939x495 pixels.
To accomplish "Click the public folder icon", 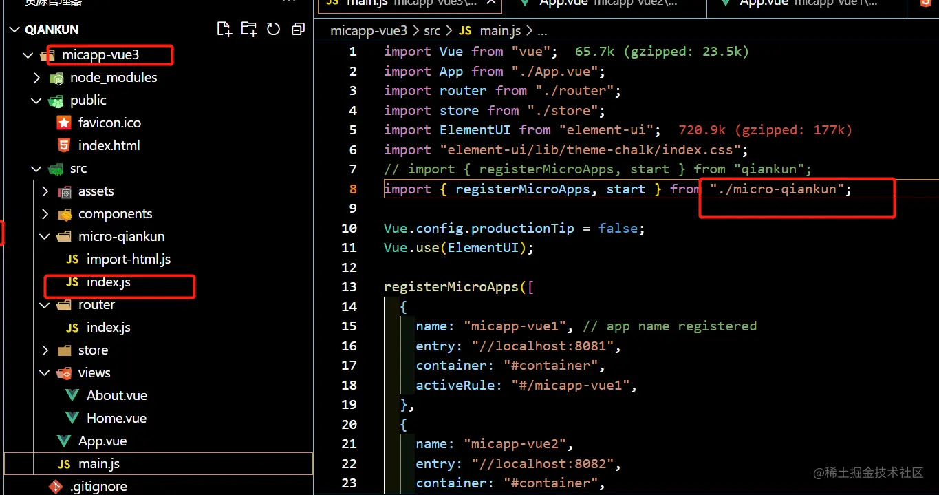I will pyautogui.click(x=56, y=101).
